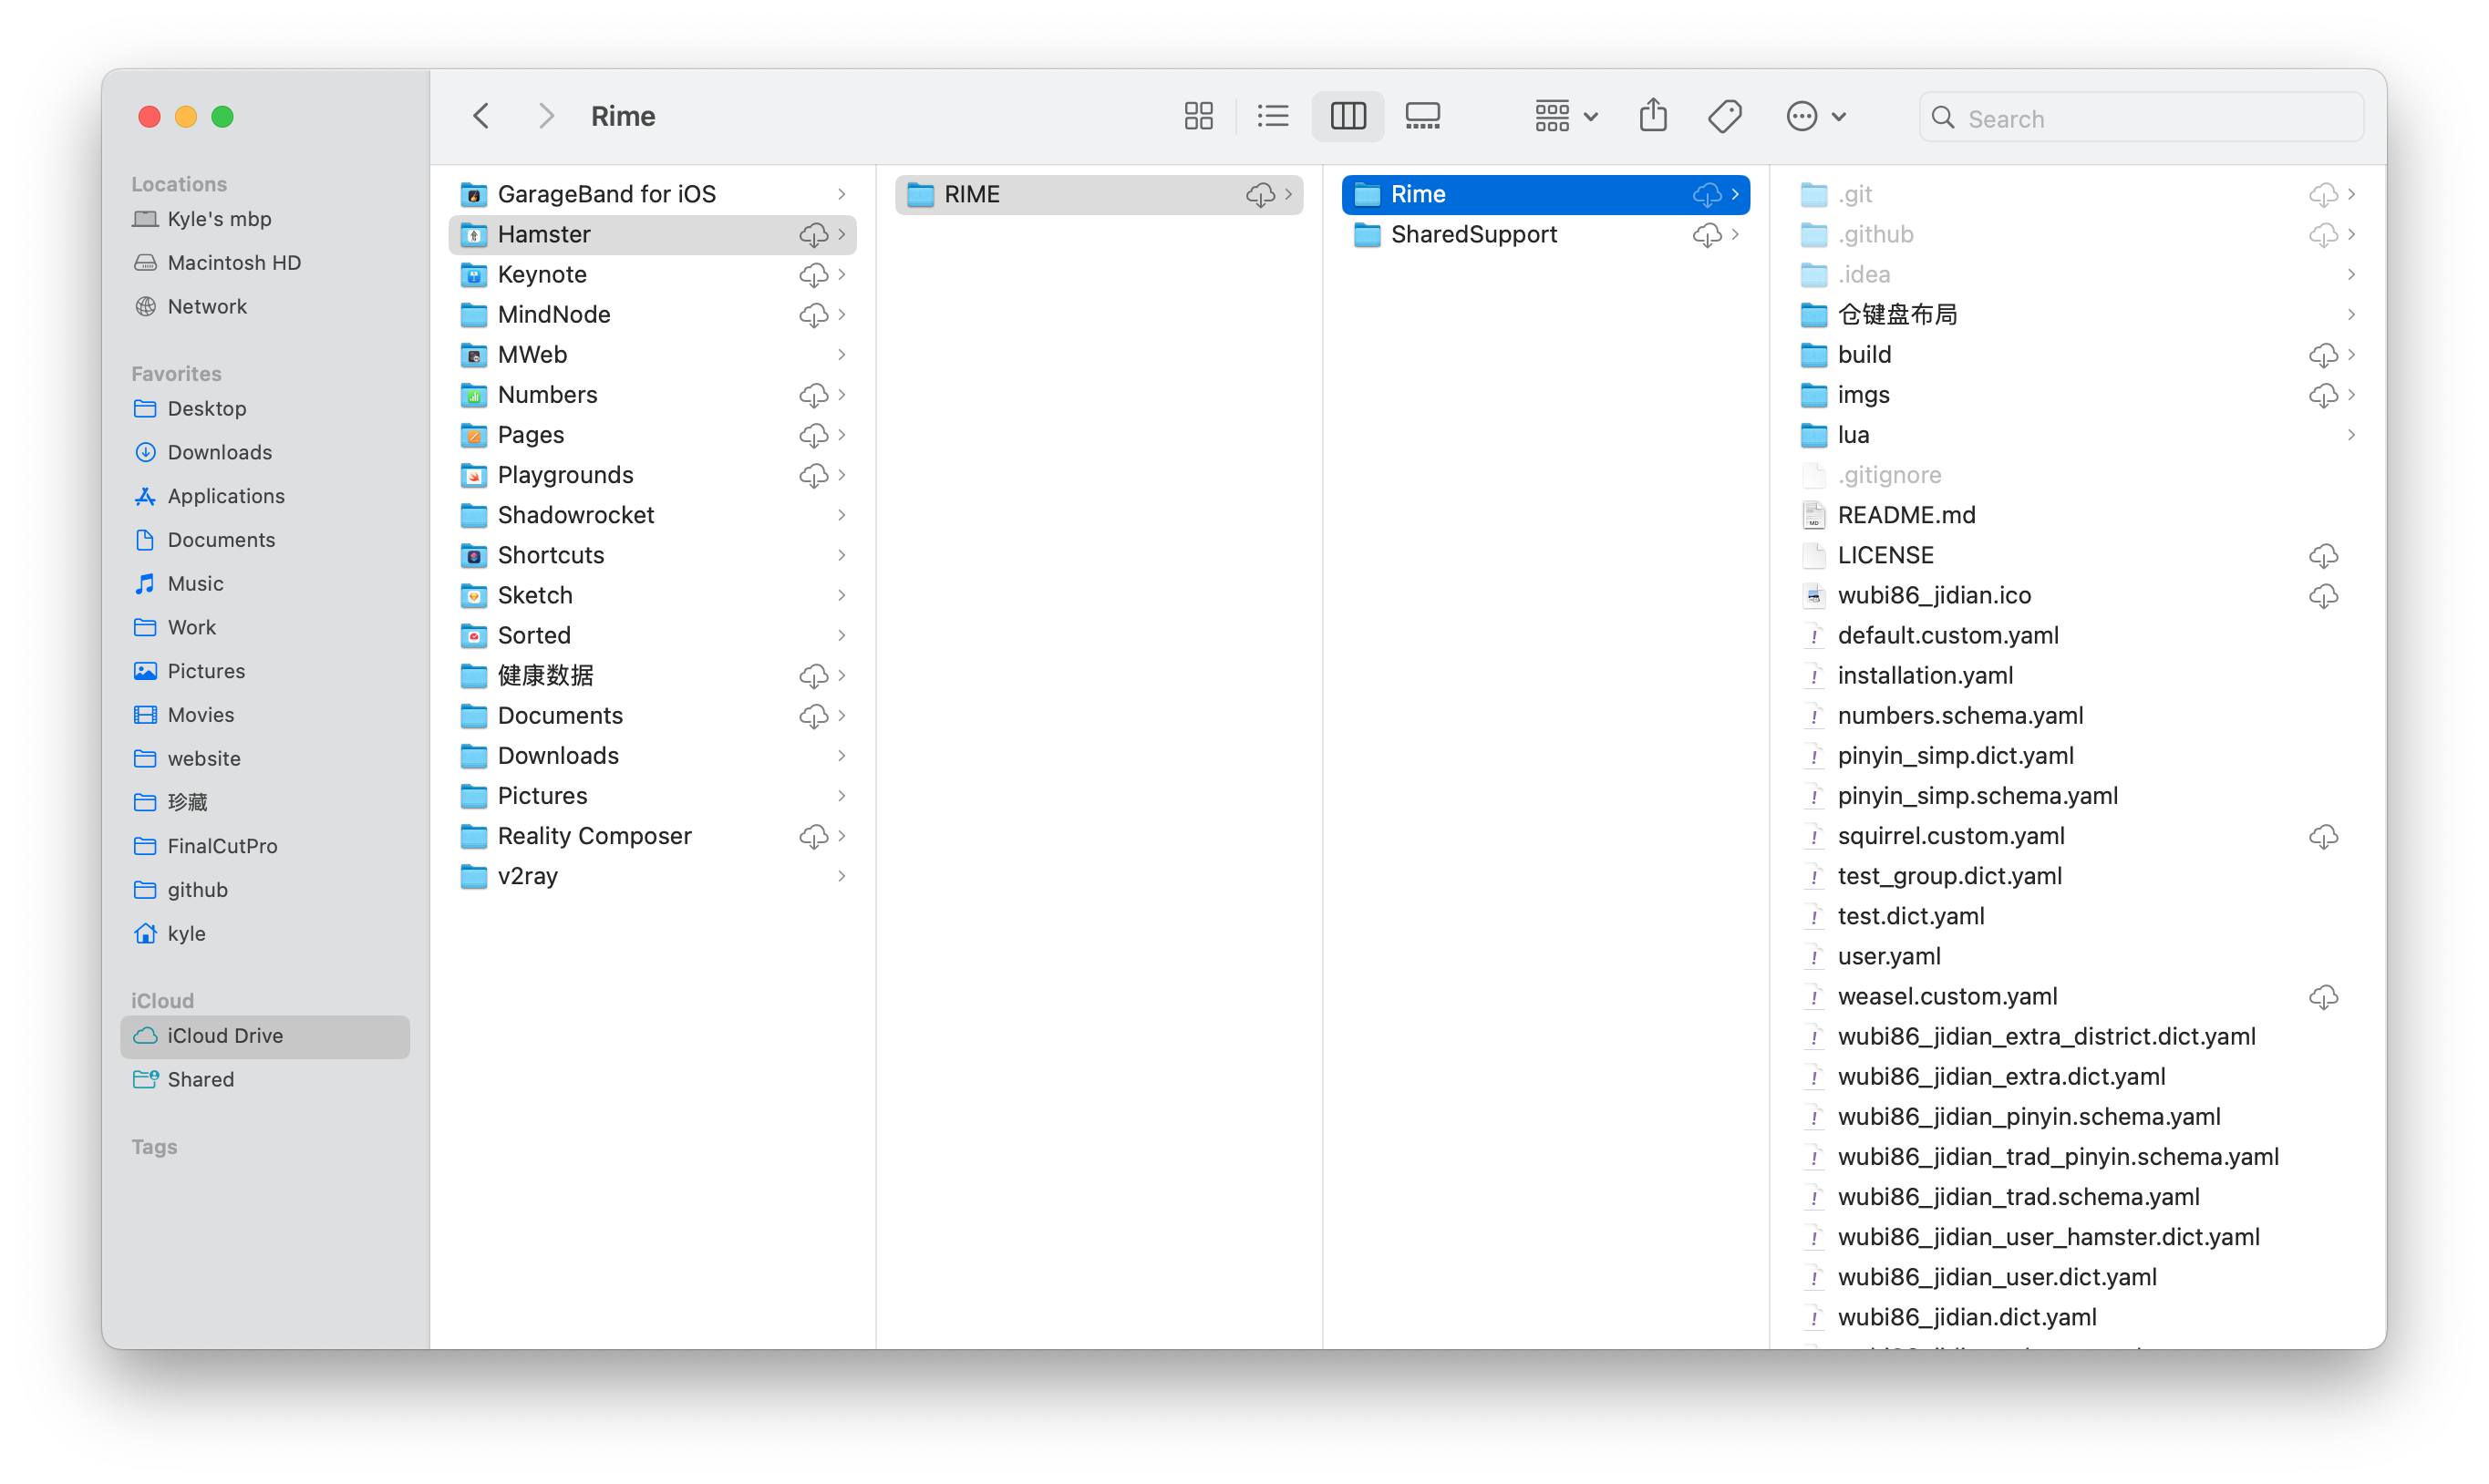Image resolution: width=2489 pixels, height=1484 pixels.
Task: Select Macintosh HD in sidebar
Action: pyautogui.click(x=266, y=262)
